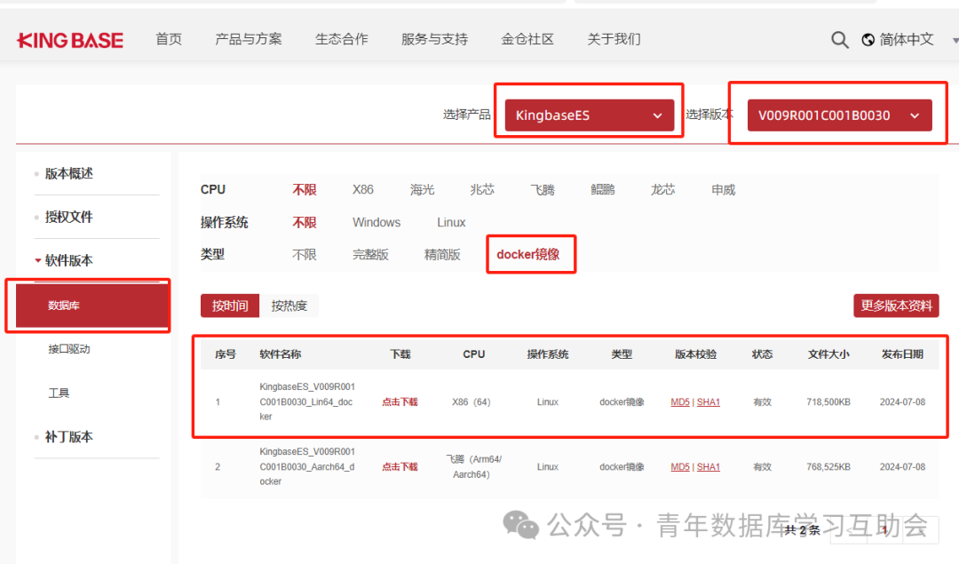
Task: Choose 不限 for the CPU filter
Action: pyautogui.click(x=304, y=190)
